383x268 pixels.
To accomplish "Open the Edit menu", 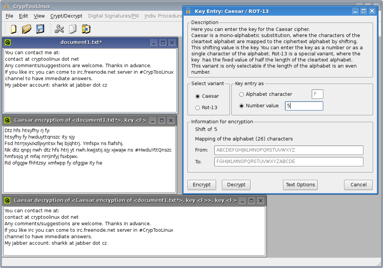I will pyautogui.click(x=23, y=16).
